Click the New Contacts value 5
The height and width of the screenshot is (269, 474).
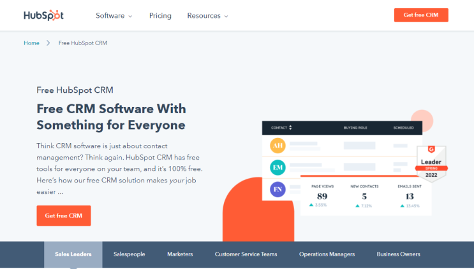click(x=364, y=197)
